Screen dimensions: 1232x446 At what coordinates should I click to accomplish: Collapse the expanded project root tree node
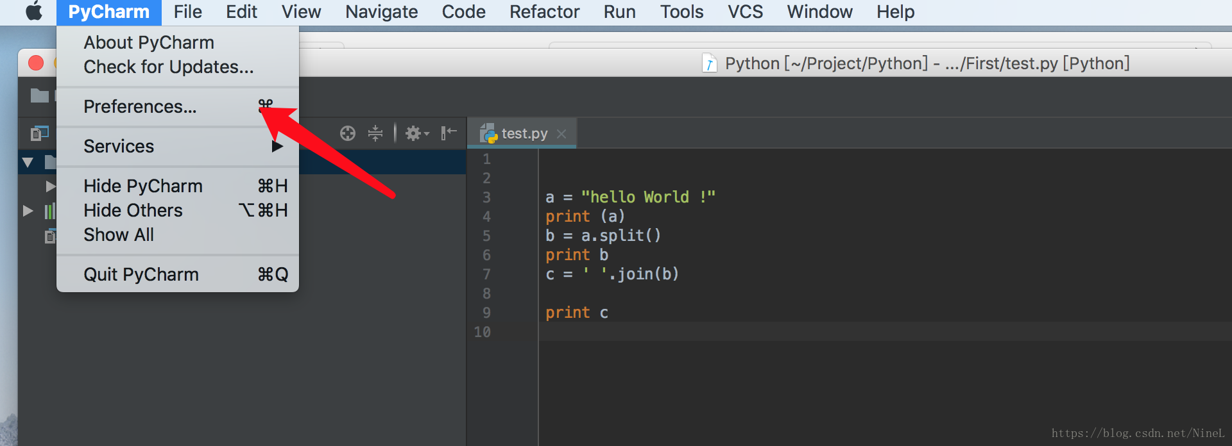(x=28, y=162)
